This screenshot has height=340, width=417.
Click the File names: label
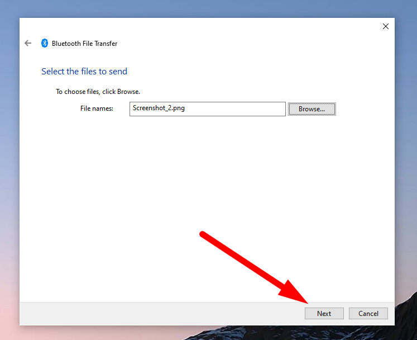97,108
